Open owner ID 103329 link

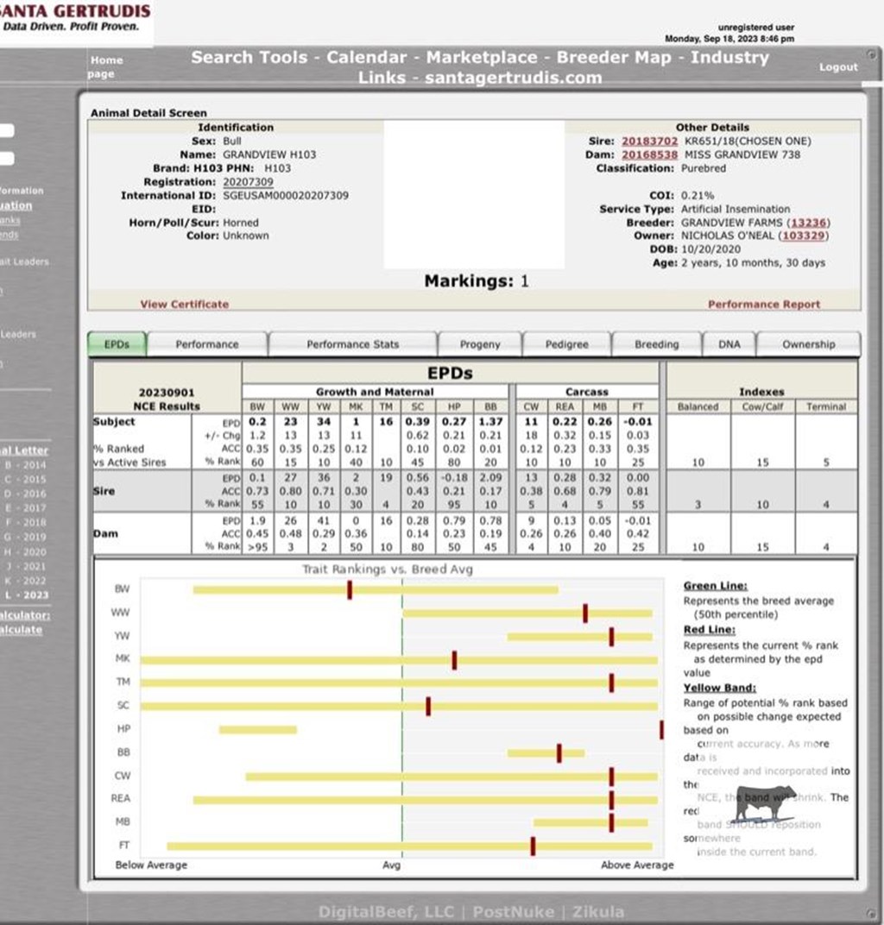[803, 236]
